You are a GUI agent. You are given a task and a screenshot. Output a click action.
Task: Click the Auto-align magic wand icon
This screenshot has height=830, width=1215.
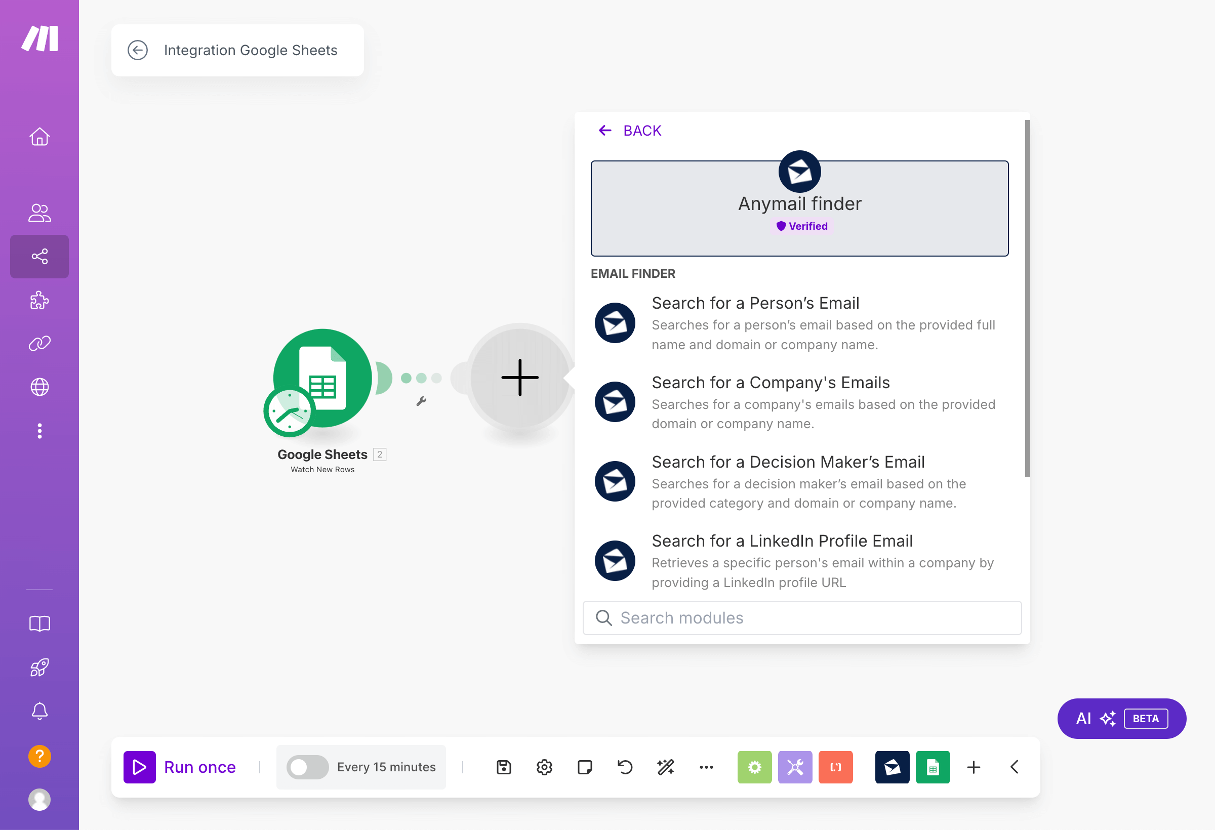click(666, 767)
